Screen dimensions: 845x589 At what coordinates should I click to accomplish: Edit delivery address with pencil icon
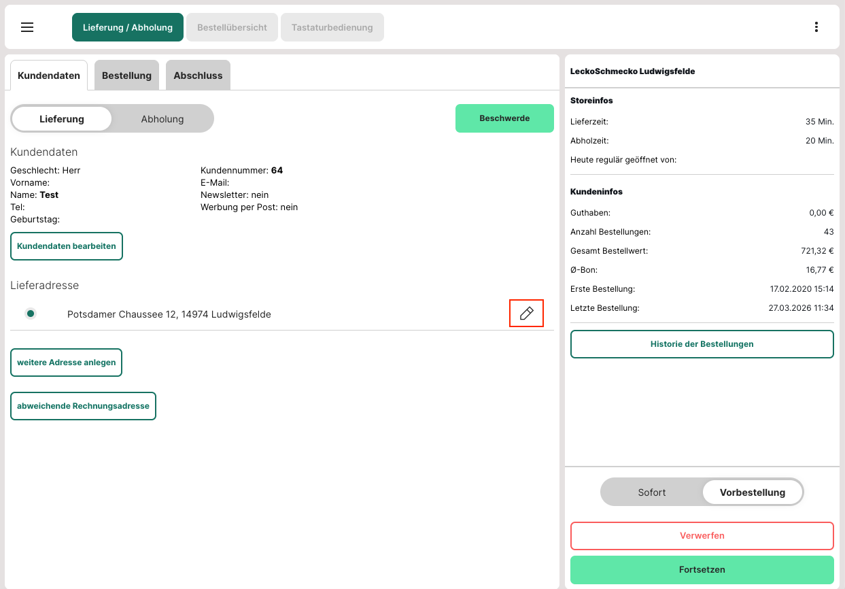[x=526, y=314]
